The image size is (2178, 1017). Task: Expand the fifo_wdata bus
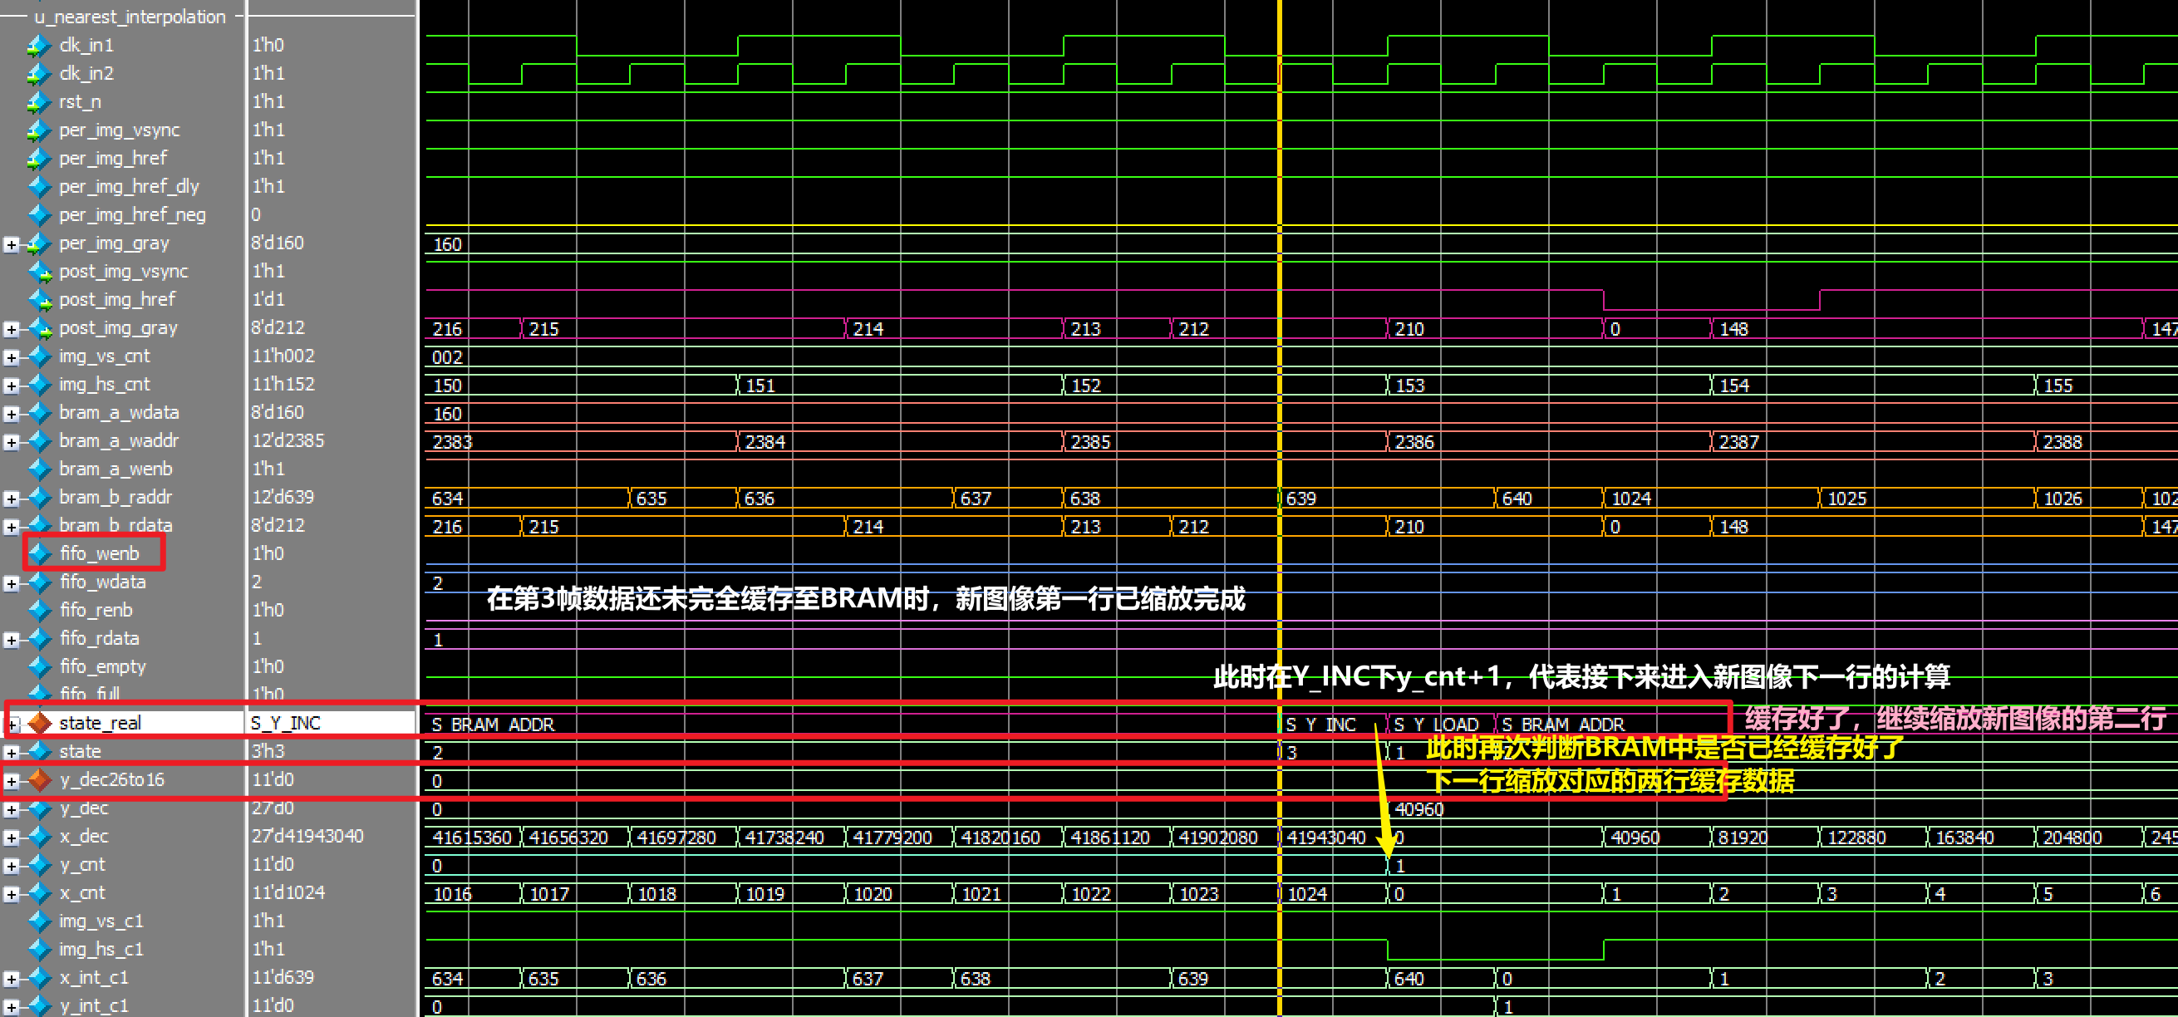pyautogui.click(x=11, y=583)
